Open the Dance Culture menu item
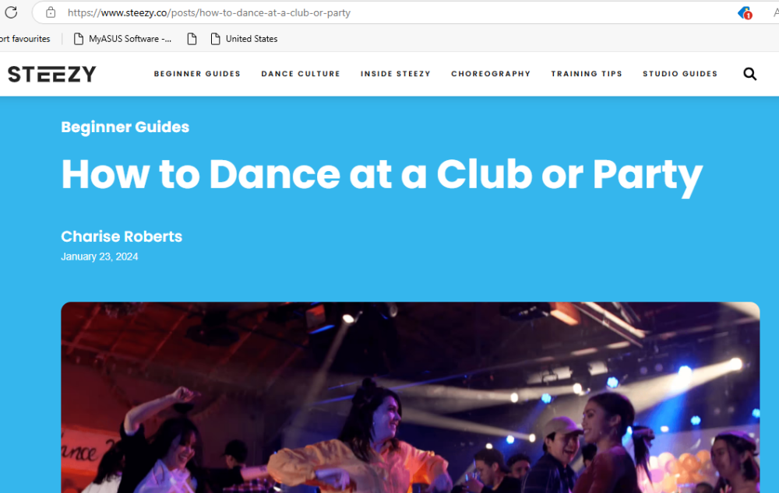 coord(301,74)
